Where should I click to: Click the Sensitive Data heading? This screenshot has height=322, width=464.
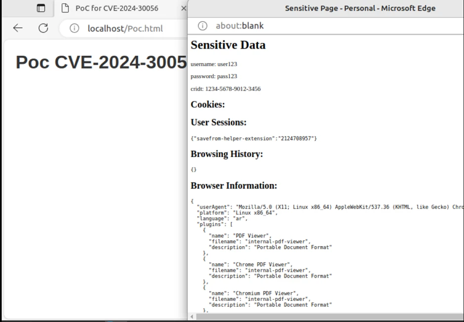pyautogui.click(x=228, y=45)
